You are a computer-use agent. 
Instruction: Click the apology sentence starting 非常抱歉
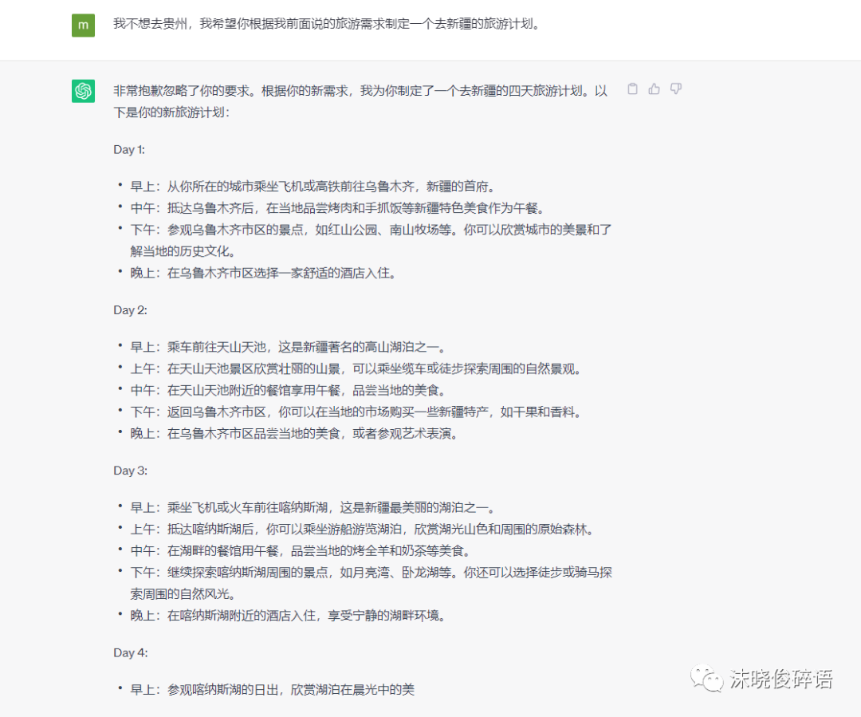pos(360,91)
